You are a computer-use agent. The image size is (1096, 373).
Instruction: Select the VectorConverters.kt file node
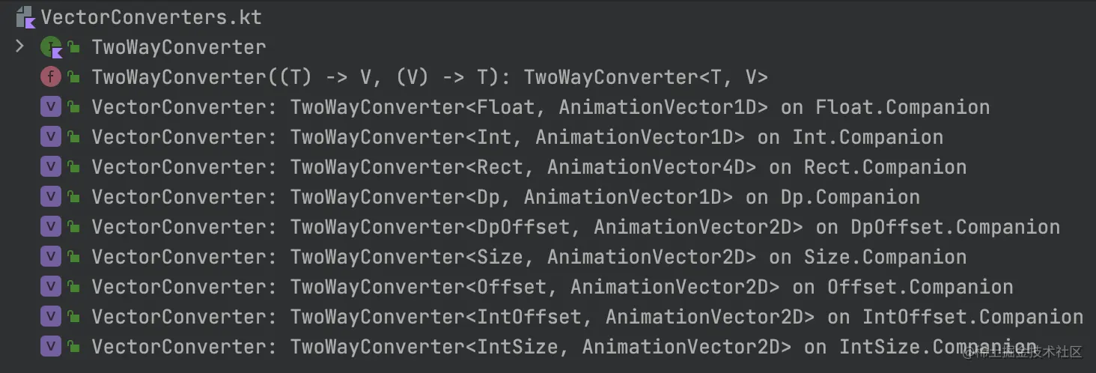click(152, 16)
